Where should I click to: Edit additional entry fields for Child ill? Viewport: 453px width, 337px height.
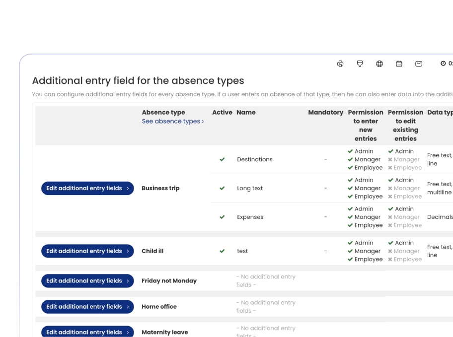[87, 251]
